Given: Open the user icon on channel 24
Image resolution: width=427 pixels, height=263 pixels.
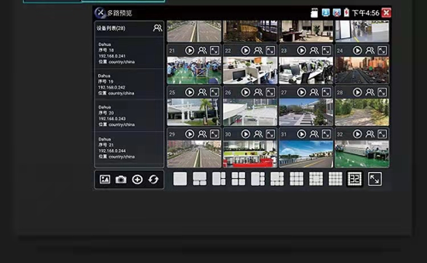Looking at the screenshot, I should point(369,51).
